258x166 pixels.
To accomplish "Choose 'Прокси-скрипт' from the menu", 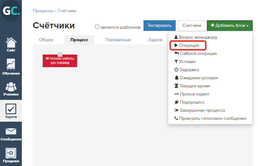I will click(192, 94).
